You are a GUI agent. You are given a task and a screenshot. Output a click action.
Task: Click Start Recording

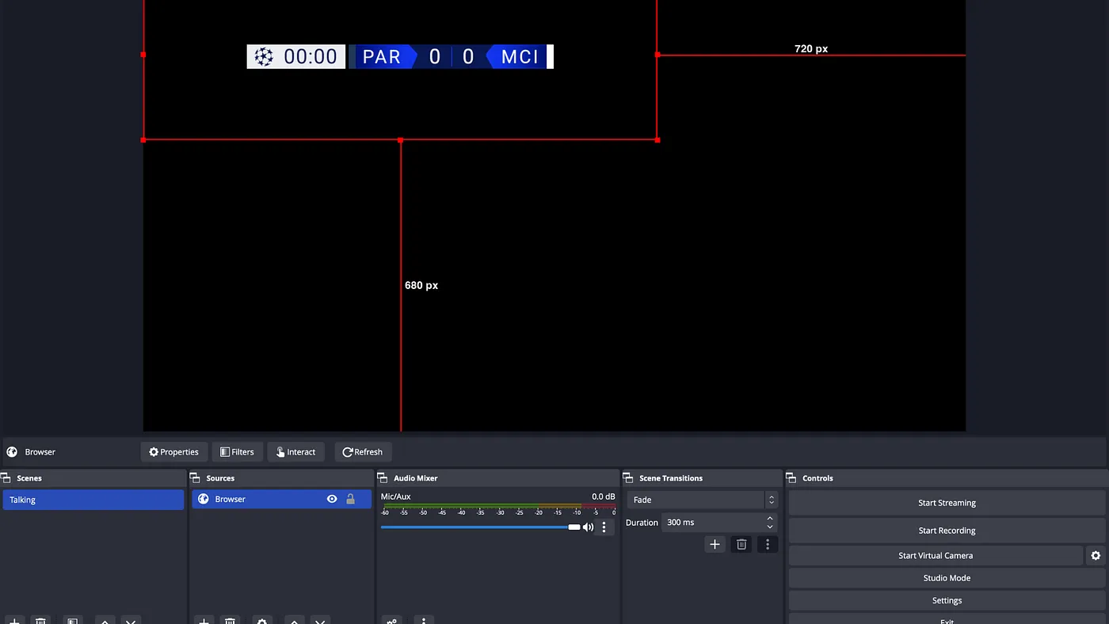click(x=947, y=531)
